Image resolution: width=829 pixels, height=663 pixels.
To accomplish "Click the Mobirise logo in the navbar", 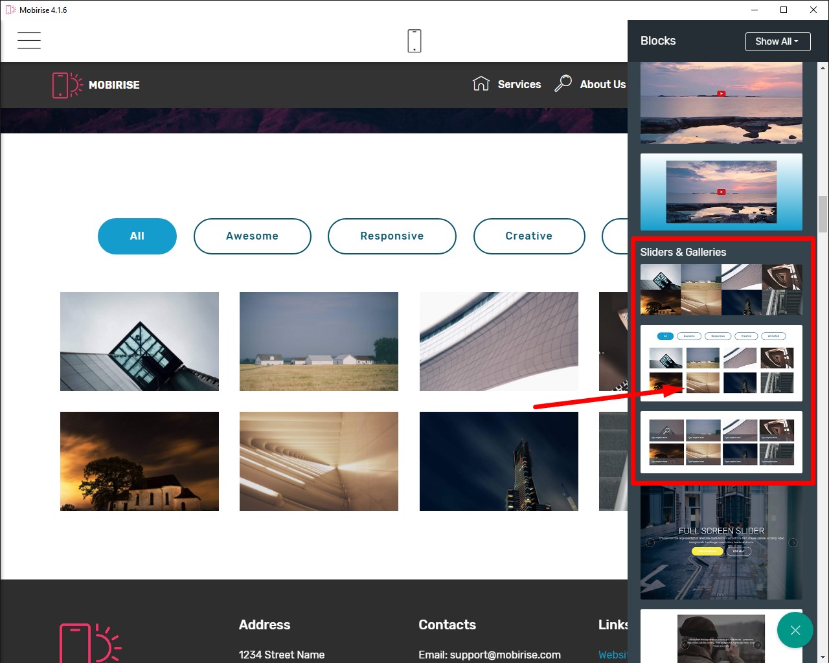I will point(96,84).
